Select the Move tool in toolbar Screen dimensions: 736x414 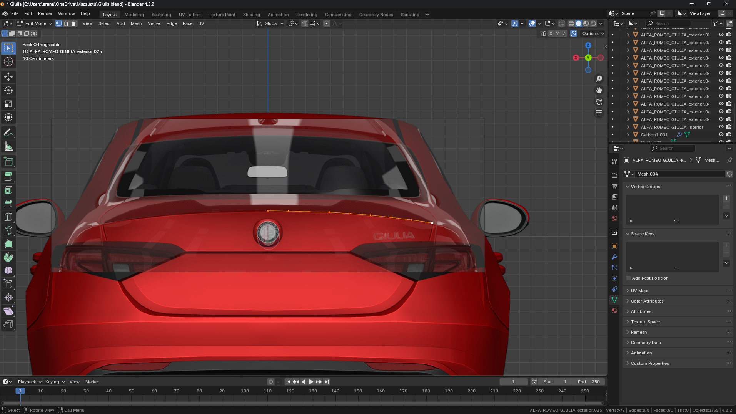(x=8, y=77)
